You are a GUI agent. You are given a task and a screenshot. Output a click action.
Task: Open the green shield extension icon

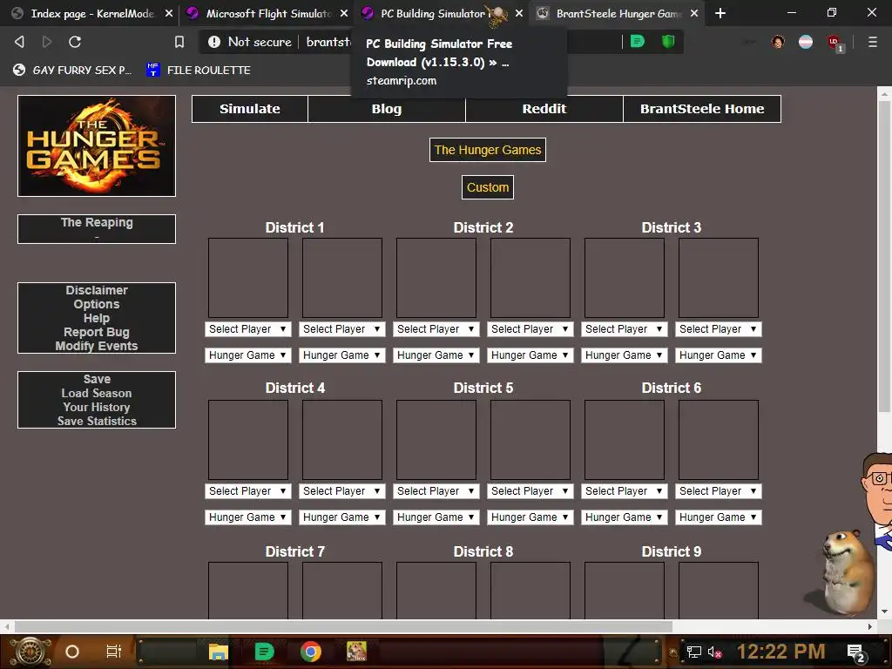pos(668,41)
